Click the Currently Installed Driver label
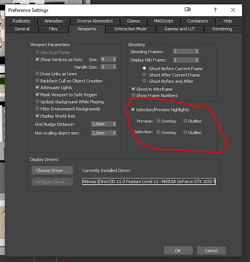The width and height of the screenshot is (250, 262). pyautogui.click(x=106, y=170)
